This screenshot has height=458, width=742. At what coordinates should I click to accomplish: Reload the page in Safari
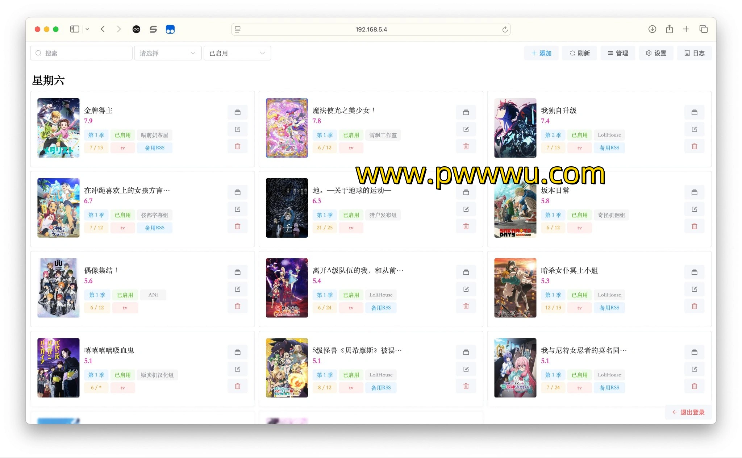point(505,29)
